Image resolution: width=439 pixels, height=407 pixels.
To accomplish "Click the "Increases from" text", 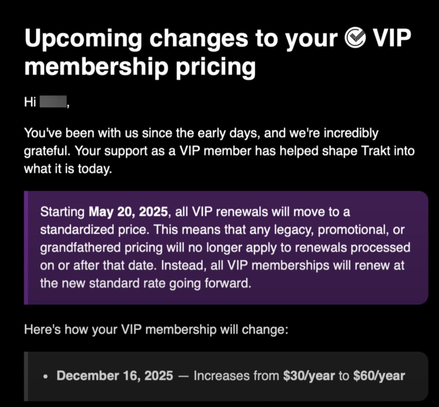I will coord(236,376).
